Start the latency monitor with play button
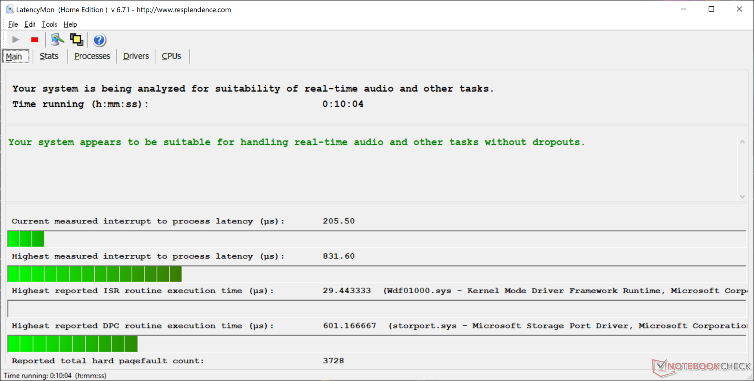Screen dimensions: 754x381 pyautogui.click(x=16, y=40)
